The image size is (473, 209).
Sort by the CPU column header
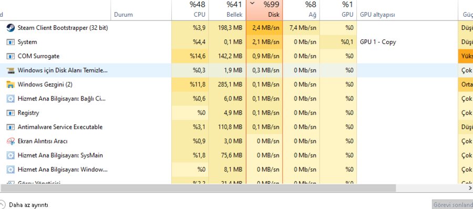[x=190, y=10]
